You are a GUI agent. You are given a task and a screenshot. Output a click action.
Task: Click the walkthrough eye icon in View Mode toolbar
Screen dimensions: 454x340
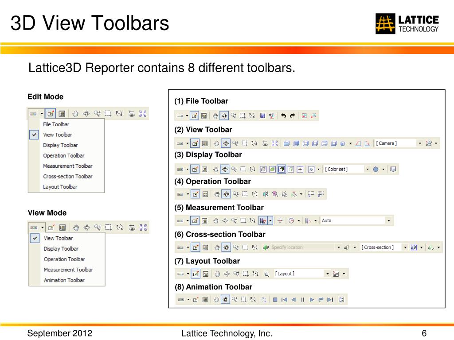pyautogui.click(x=132, y=228)
